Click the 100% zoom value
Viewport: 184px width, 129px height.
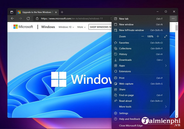point(150,36)
